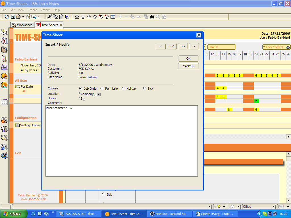Screen dimensions: 291x218
Task: Open the Office location status bar selector
Action: pyautogui.click(x=259, y=207)
